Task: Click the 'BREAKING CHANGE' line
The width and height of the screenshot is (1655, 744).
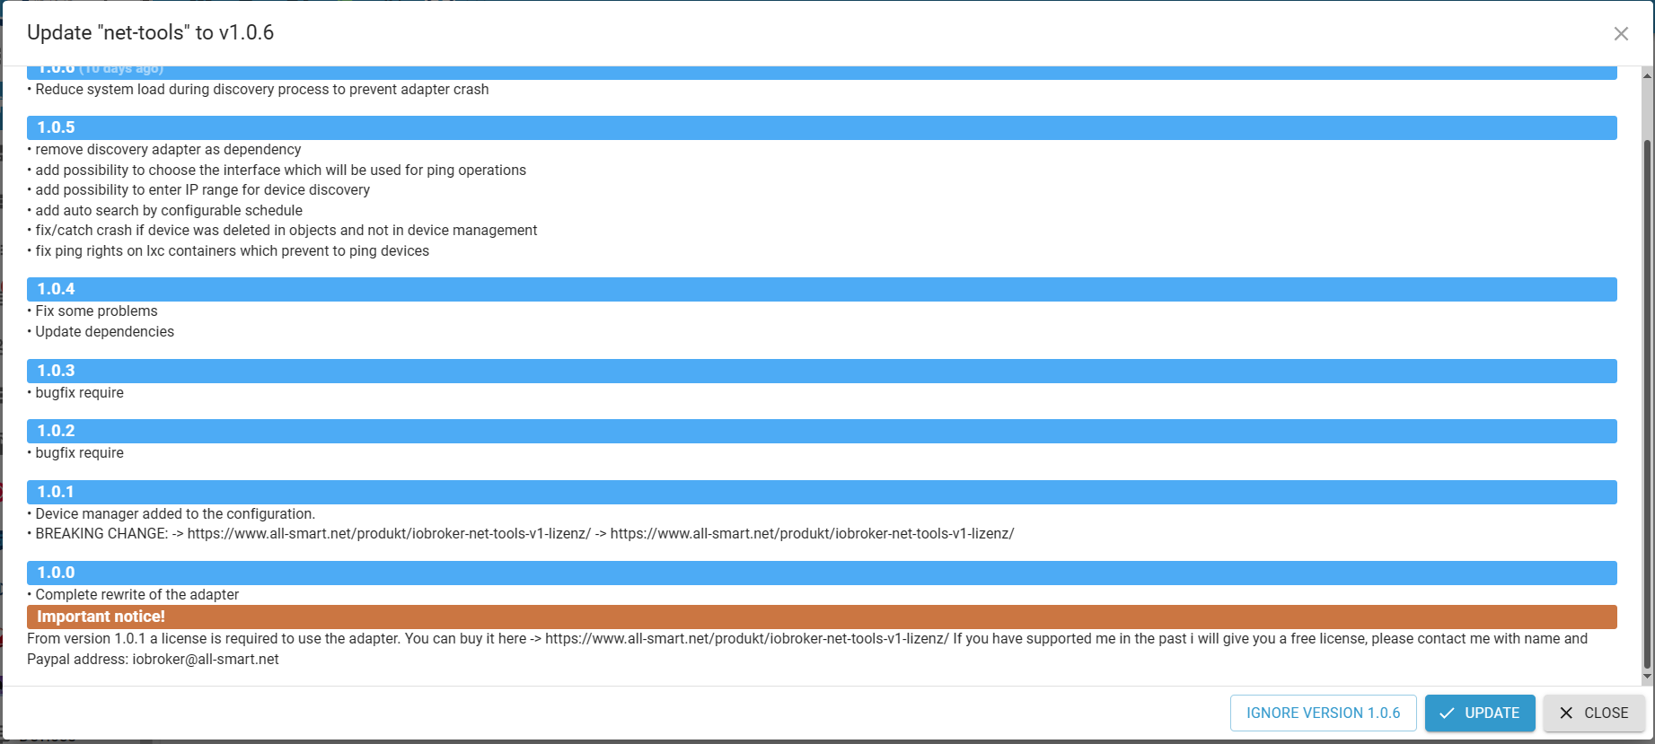Action: pyautogui.click(x=521, y=534)
